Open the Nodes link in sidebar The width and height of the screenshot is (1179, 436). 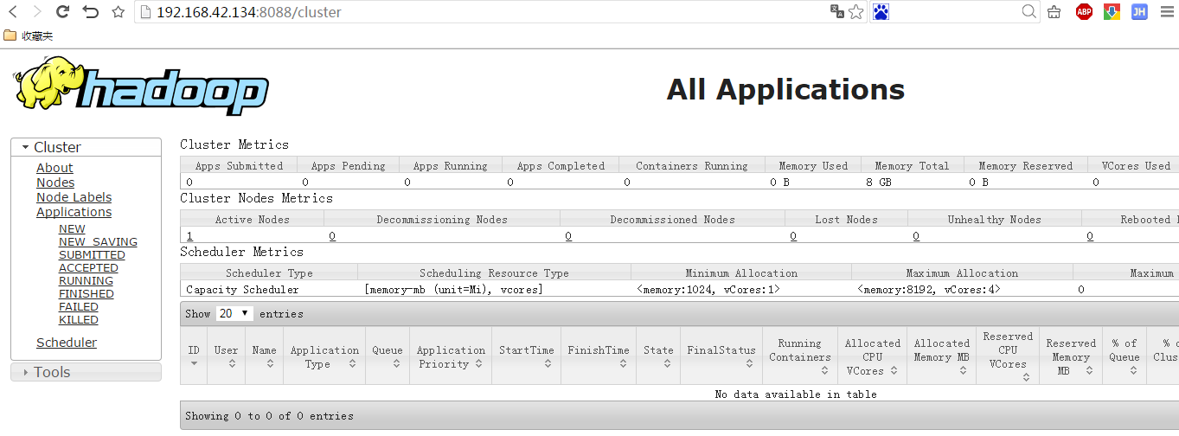click(x=55, y=183)
